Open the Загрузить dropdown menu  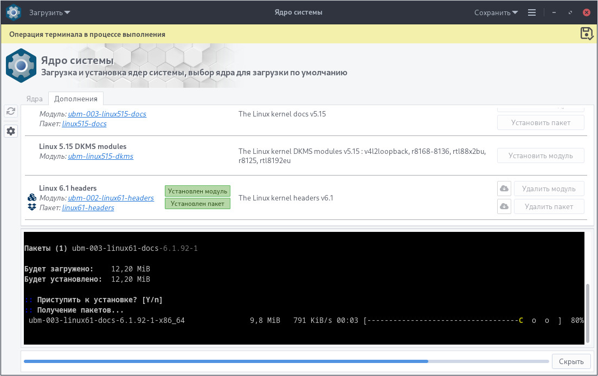49,12
